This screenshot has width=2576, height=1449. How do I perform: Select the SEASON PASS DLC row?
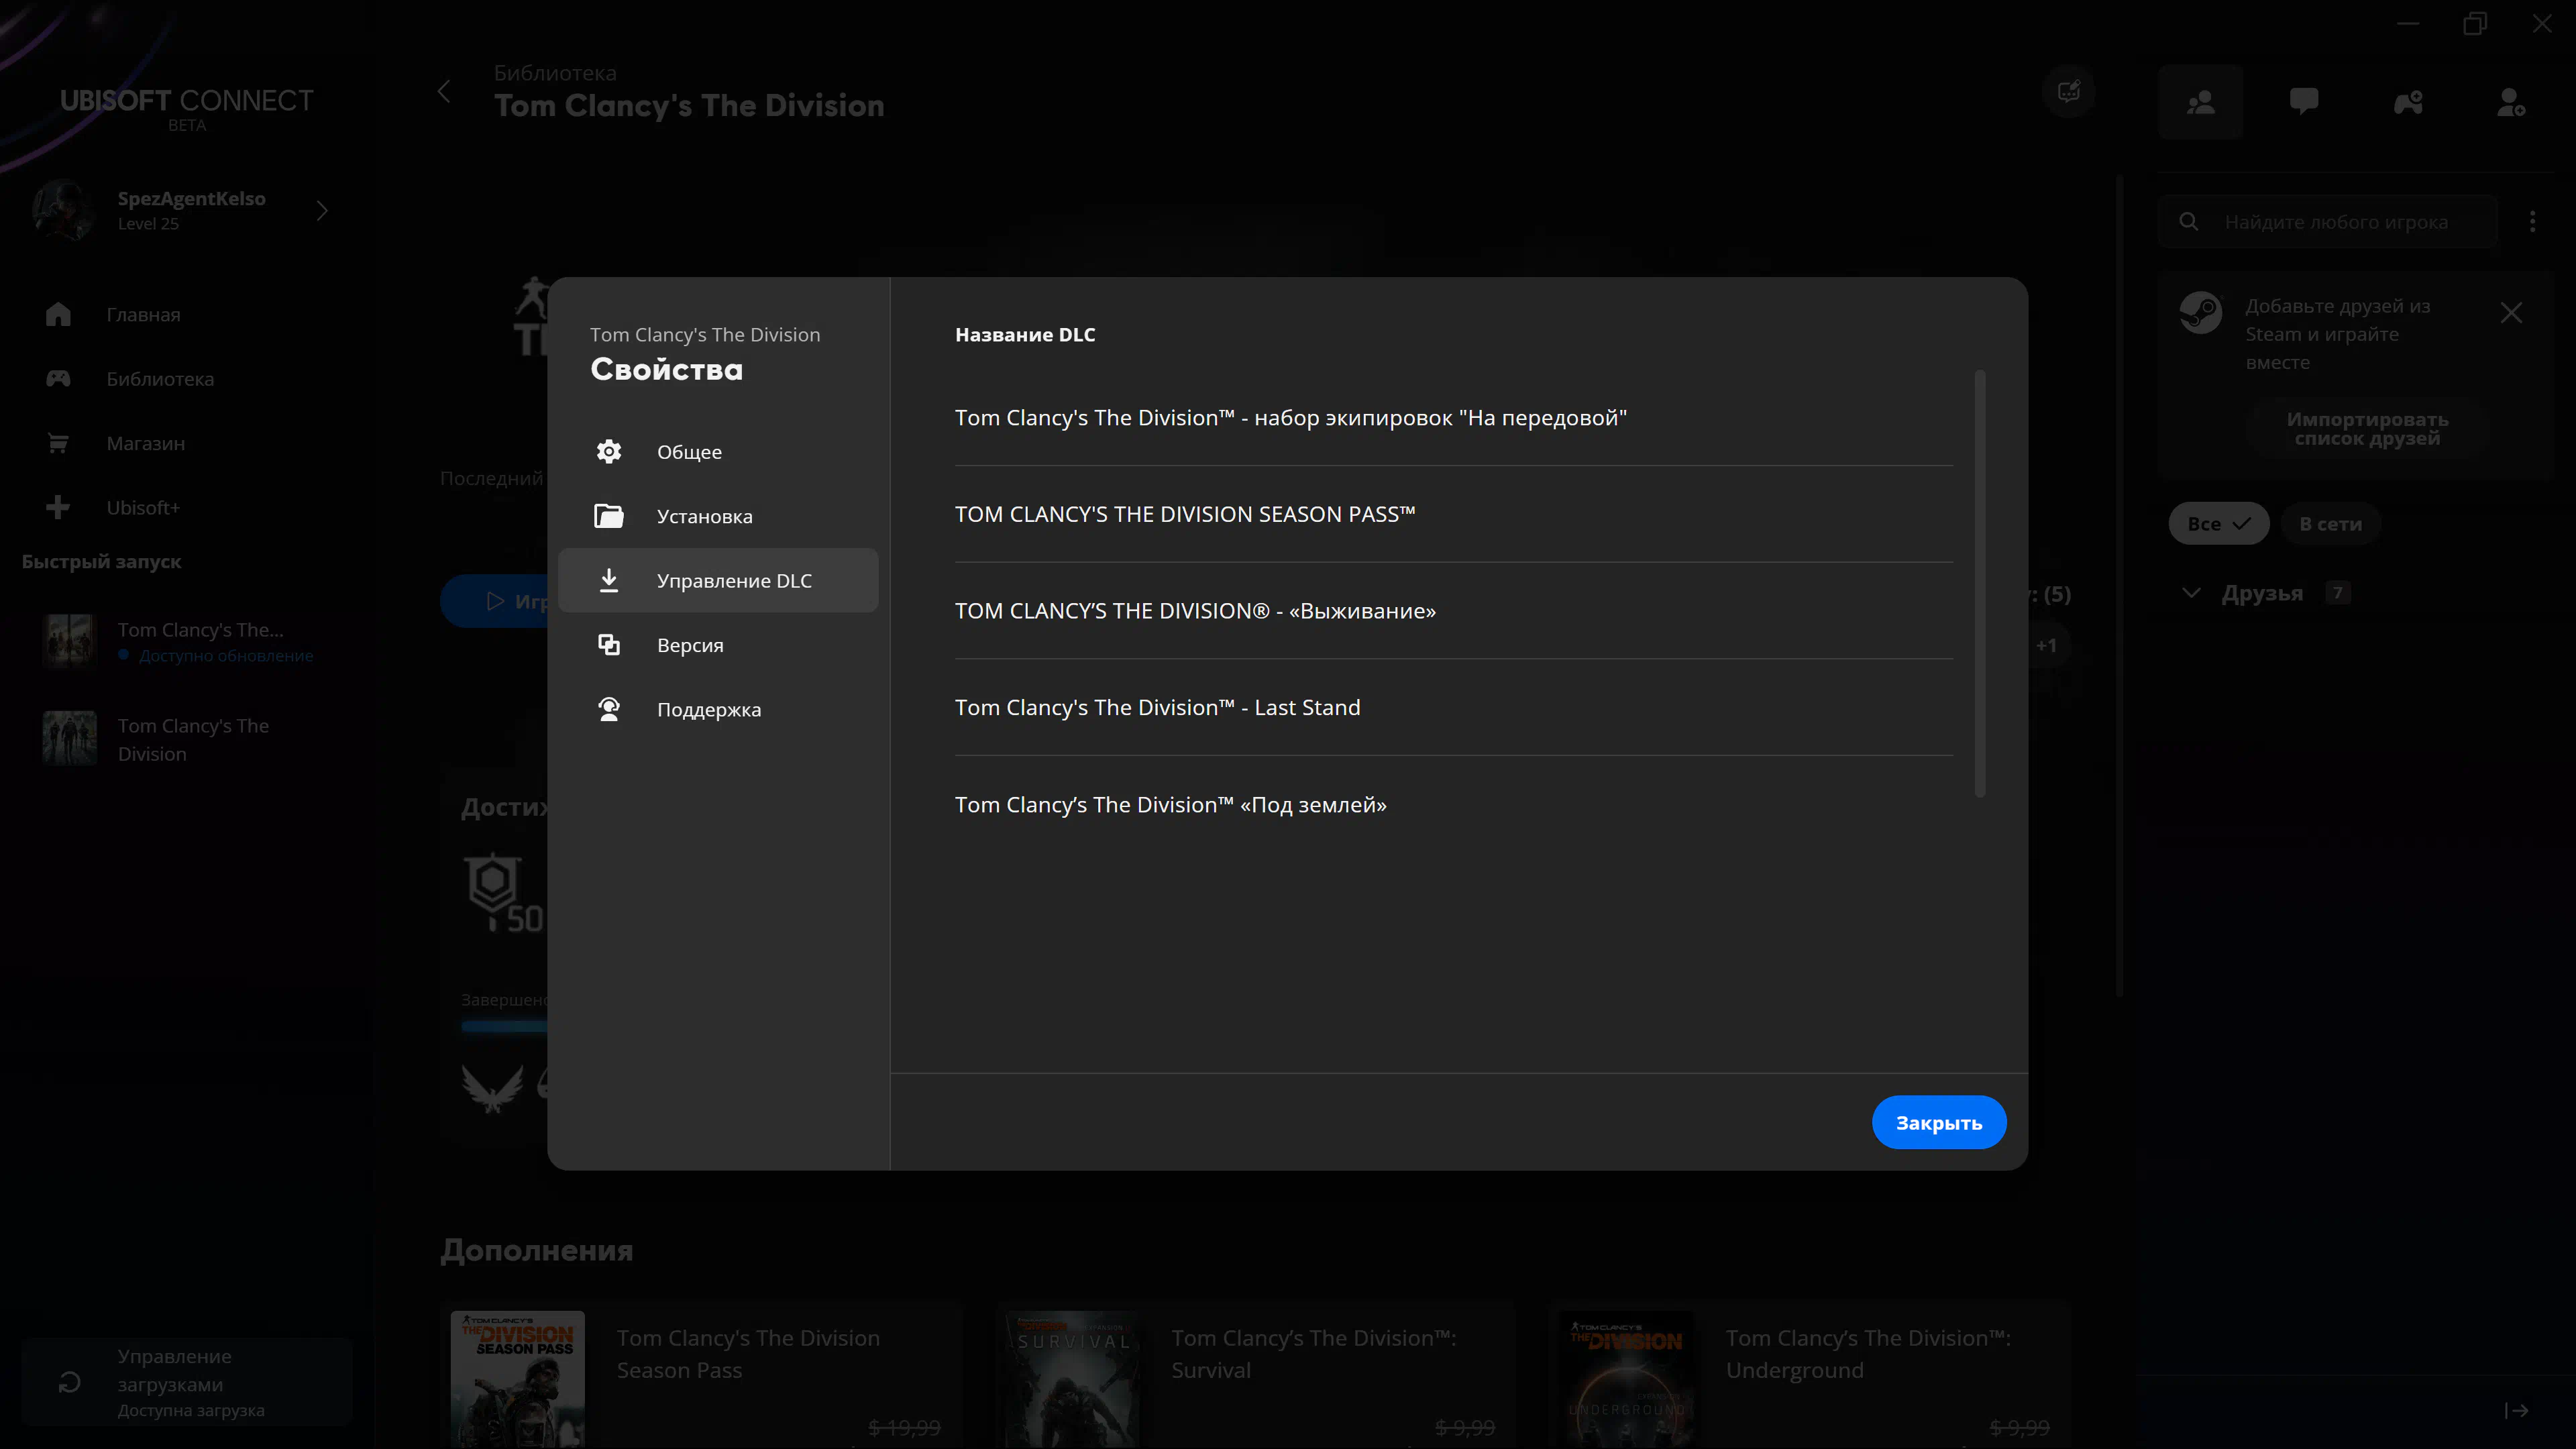tap(1453, 514)
